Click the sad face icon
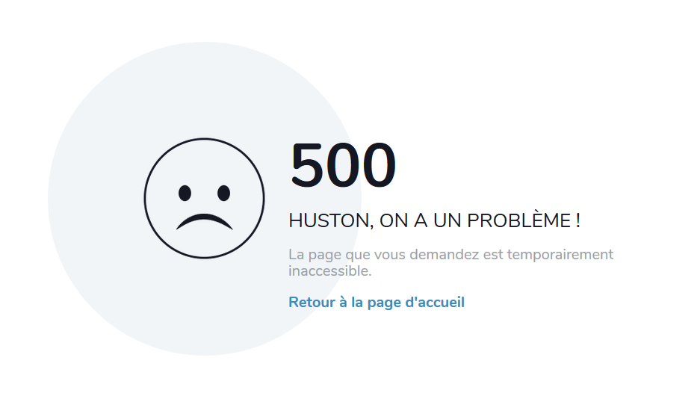The width and height of the screenshot is (700, 399). tap(204, 198)
